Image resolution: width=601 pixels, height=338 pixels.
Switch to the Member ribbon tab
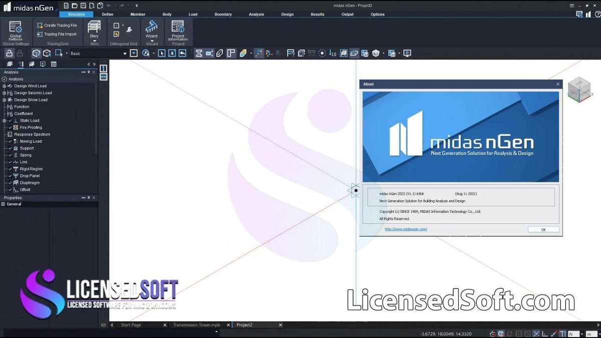[x=138, y=15]
